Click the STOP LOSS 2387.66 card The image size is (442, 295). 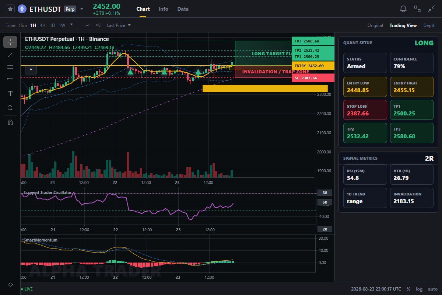pyautogui.click(x=365, y=110)
